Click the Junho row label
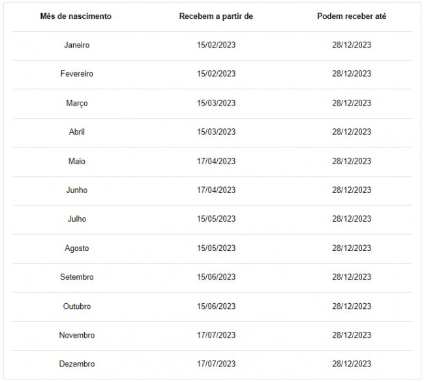Image resolution: width=424 pixels, height=382 pixels. click(x=77, y=190)
